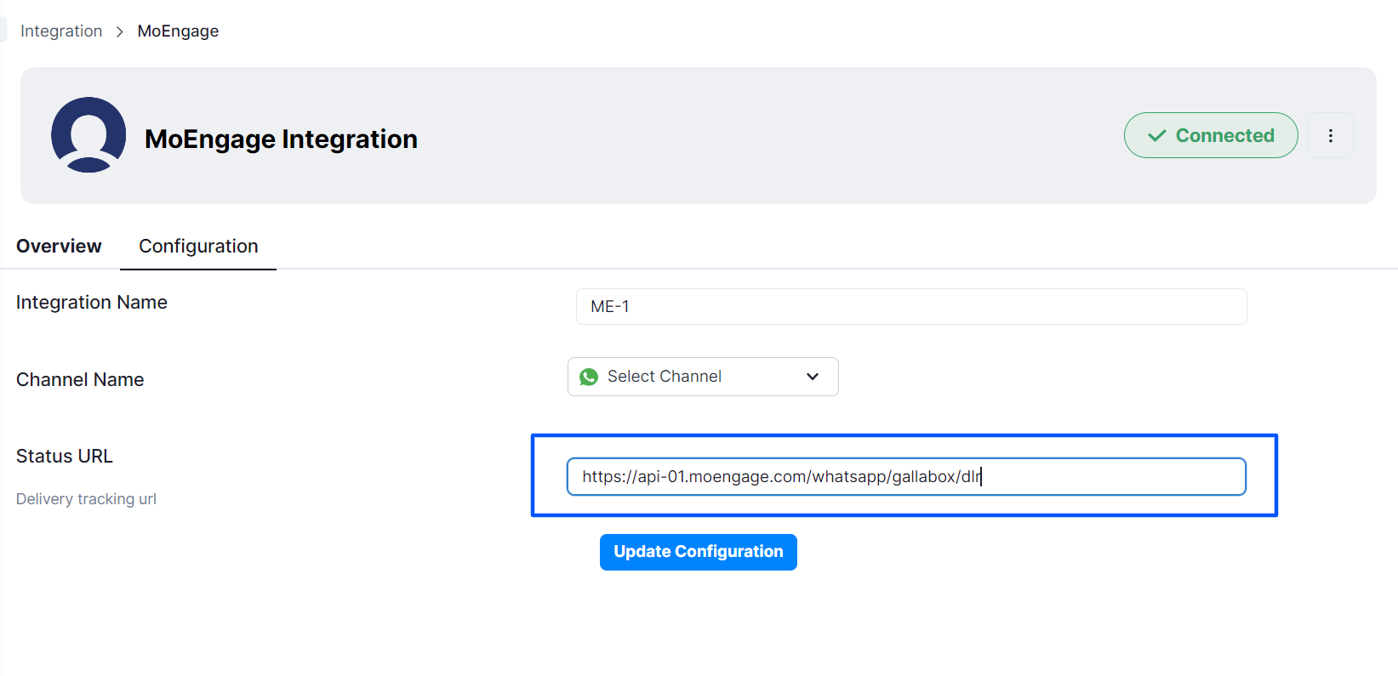Click the breadcrumb arrow separator

(120, 31)
